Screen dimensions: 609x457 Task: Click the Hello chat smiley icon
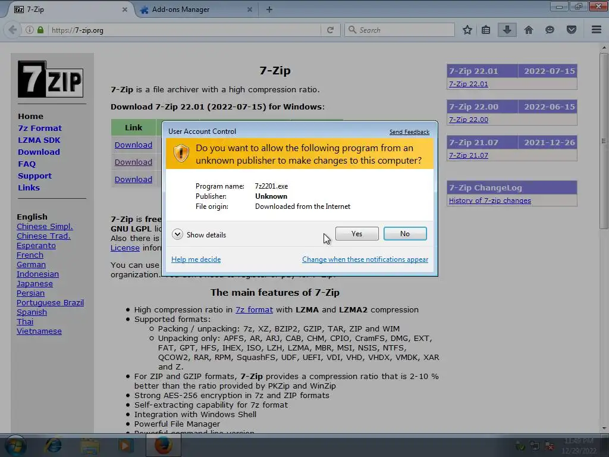point(550,30)
